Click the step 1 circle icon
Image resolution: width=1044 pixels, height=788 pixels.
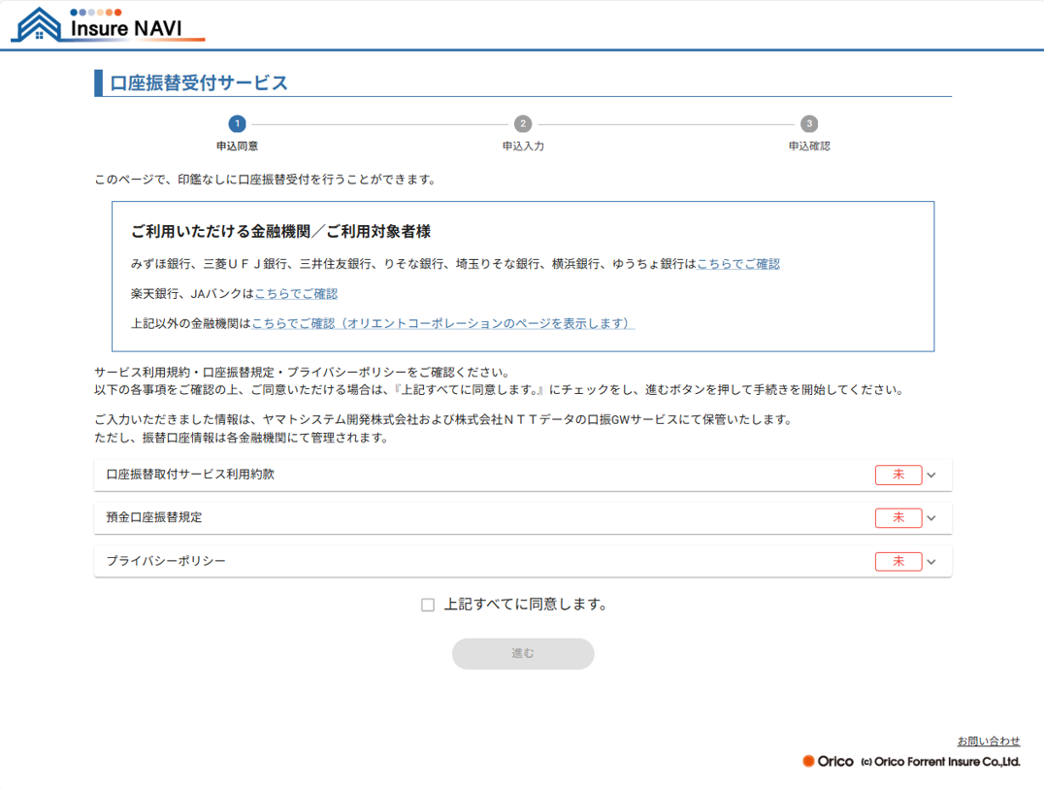237,124
